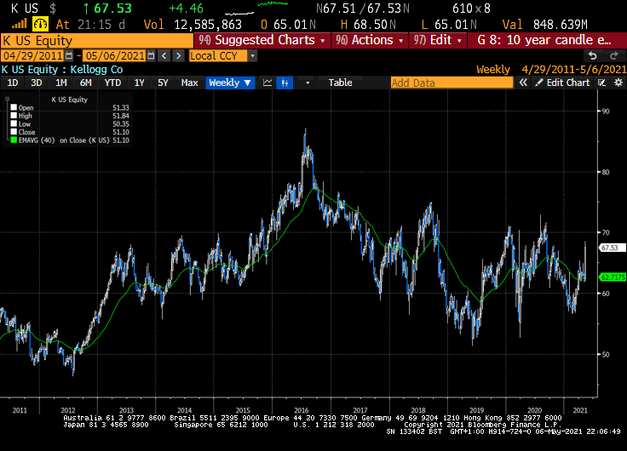Select the 5Y range tab

(x=163, y=83)
